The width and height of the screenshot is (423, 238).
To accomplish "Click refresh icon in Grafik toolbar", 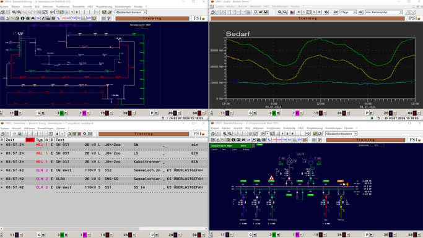I will 326,12.
